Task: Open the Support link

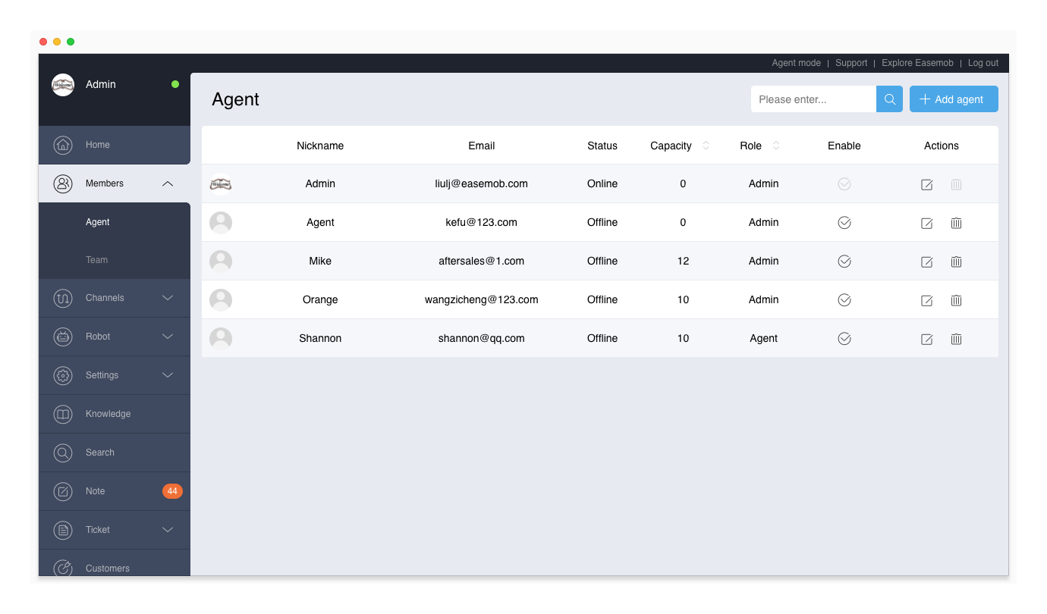Action: [851, 63]
